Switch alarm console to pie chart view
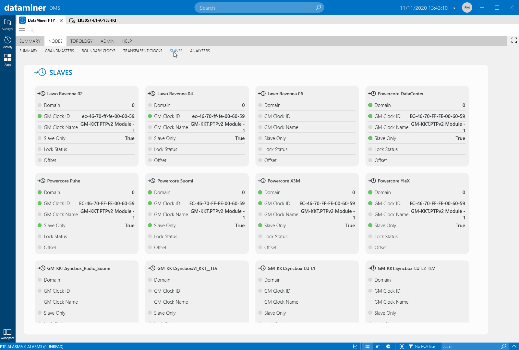The width and height of the screenshot is (519, 350). point(388,346)
